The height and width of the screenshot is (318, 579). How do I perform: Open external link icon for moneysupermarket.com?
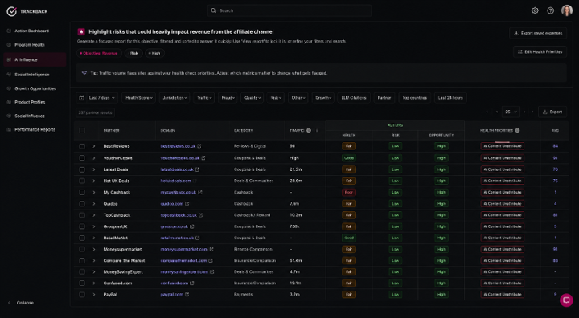coord(212,250)
